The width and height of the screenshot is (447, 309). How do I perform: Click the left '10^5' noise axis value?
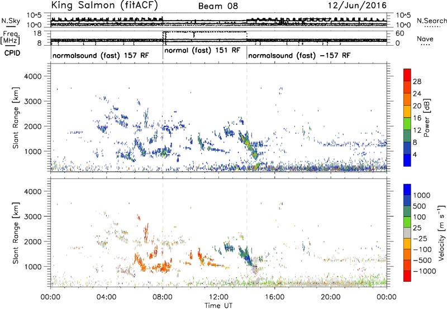[34, 15]
